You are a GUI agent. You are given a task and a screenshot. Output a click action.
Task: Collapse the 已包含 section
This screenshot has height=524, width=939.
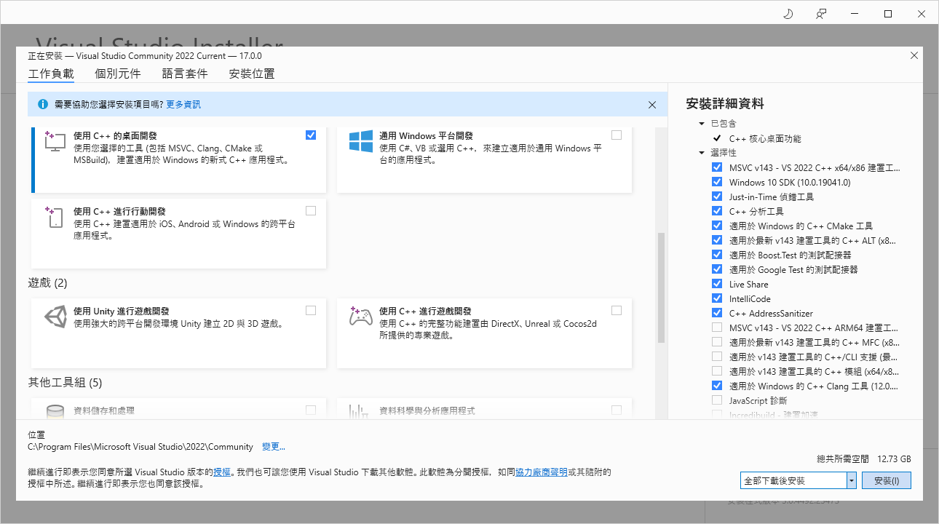pyautogui.click(x=702, y=124)
